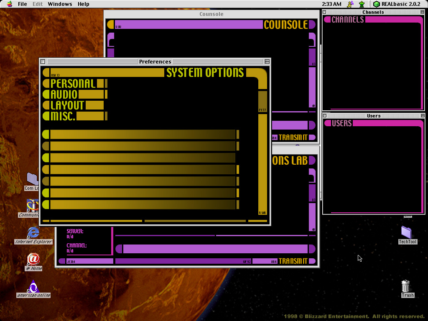
Task: Click the USERS header in the Users window
Action: tap(342, 123)
